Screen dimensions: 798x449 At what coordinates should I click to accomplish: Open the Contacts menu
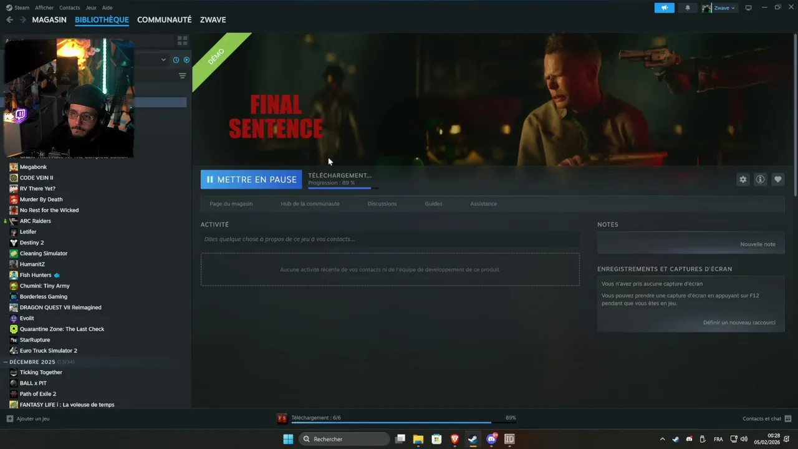[x=69, y=7]
